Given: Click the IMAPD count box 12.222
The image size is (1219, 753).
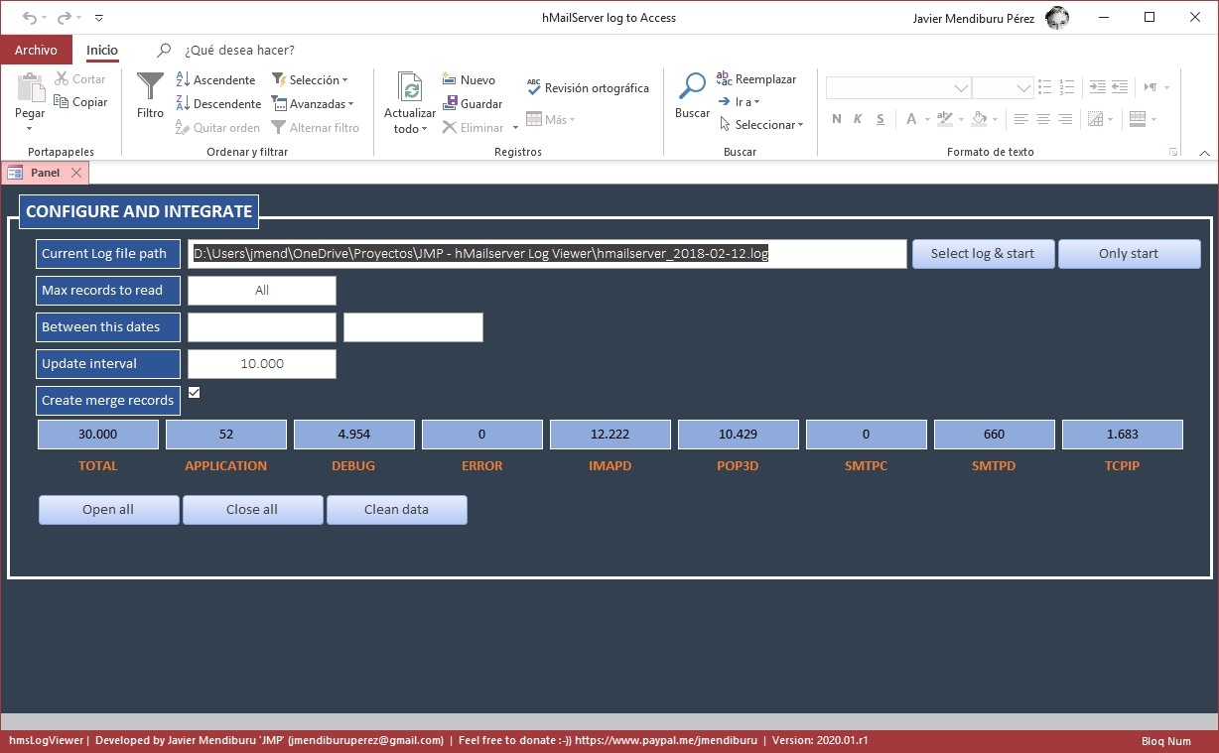Looking at the screenshot, I should point(610,435).
